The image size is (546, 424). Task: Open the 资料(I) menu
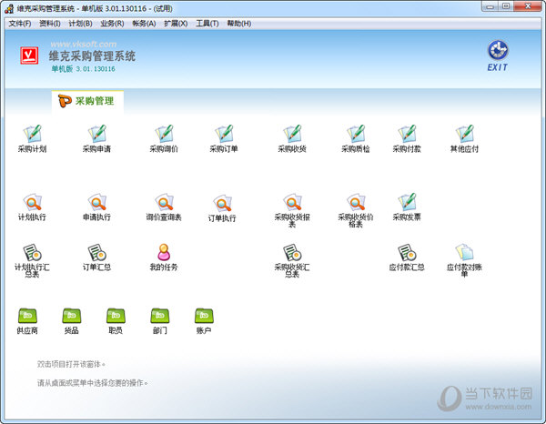coord(50,24)
